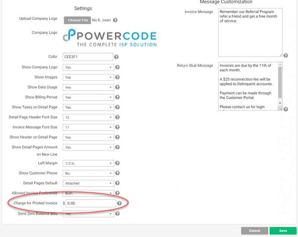Disable Show Images on invoices
The width and height of the screenshot is (298, 237).
tap(88, 77)
